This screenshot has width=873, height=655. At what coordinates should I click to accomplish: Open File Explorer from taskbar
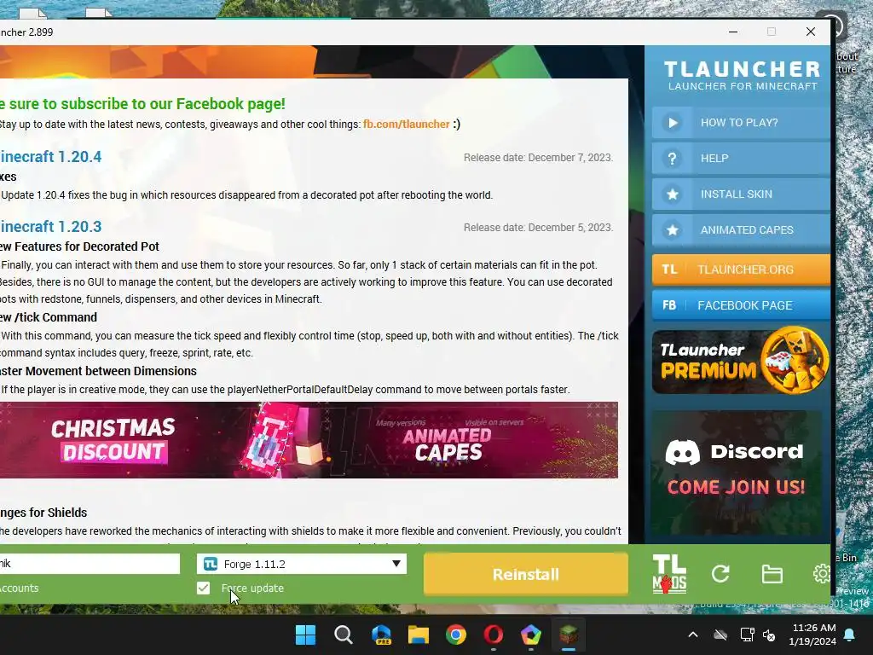click(418, 635)
